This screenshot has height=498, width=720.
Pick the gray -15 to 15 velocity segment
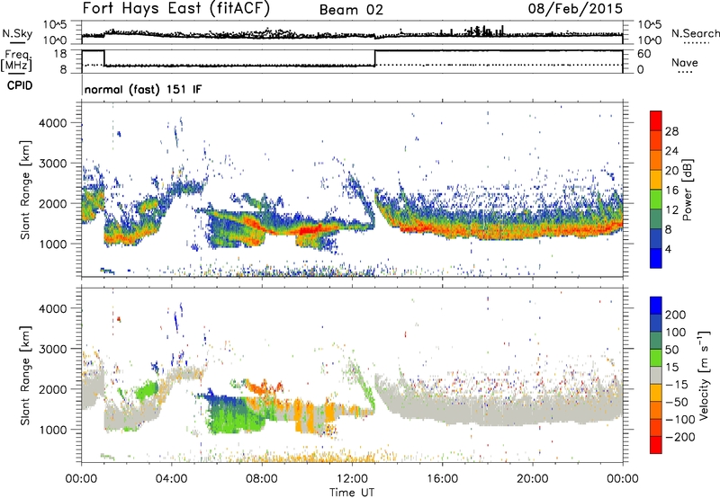(x=656, y=375)
